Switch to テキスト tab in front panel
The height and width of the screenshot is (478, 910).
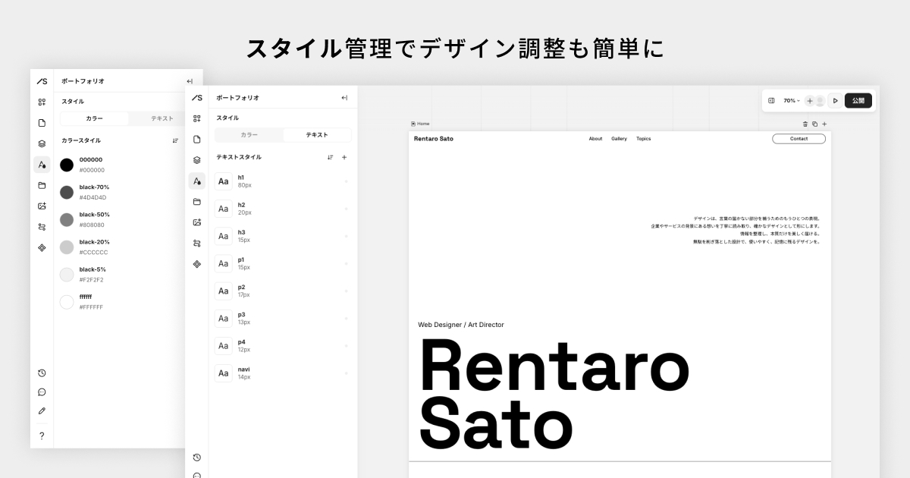click(317, 135)
